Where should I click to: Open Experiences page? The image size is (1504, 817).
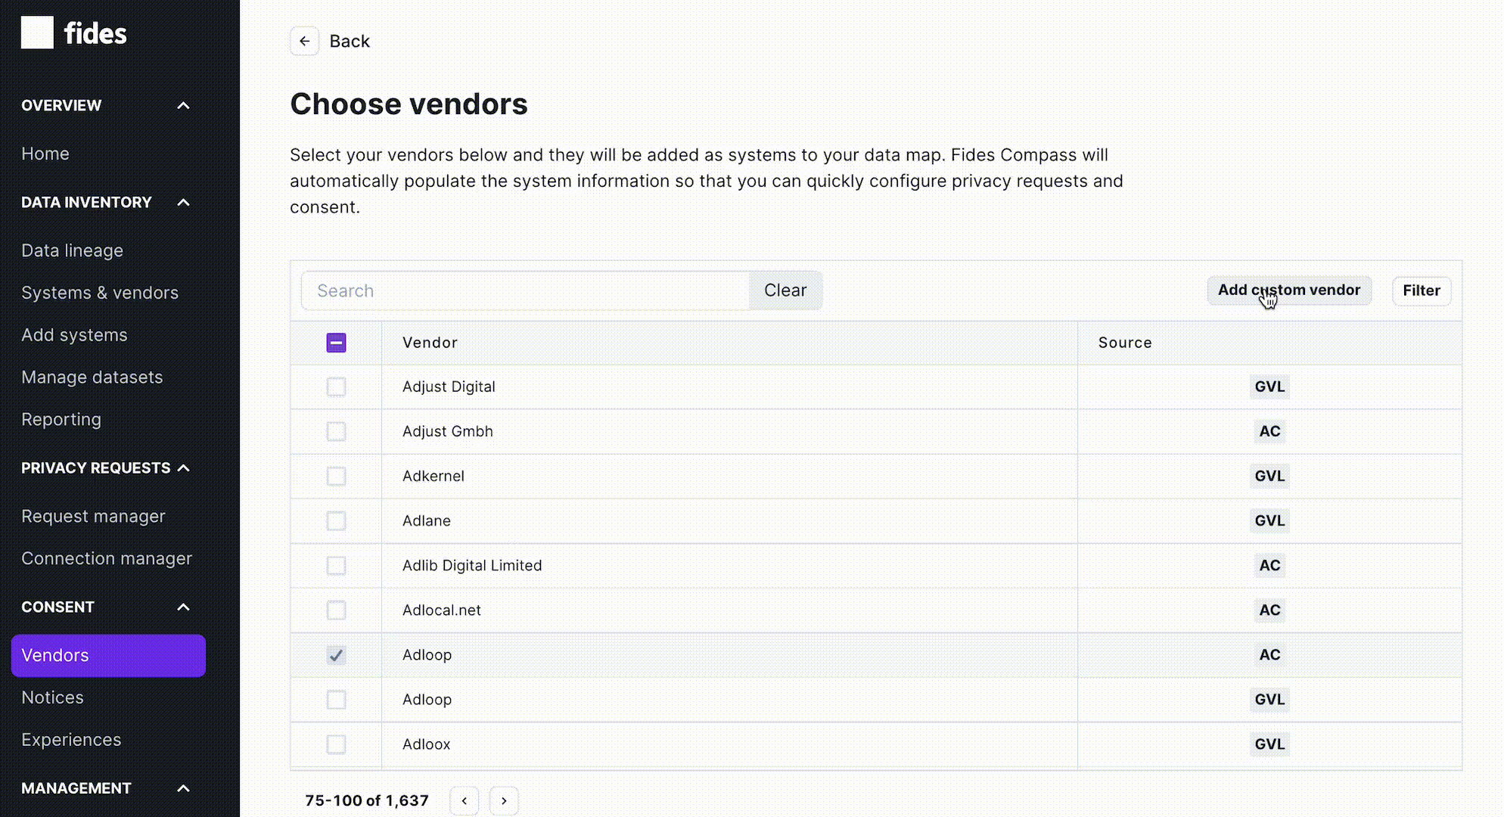pos(71,740)
